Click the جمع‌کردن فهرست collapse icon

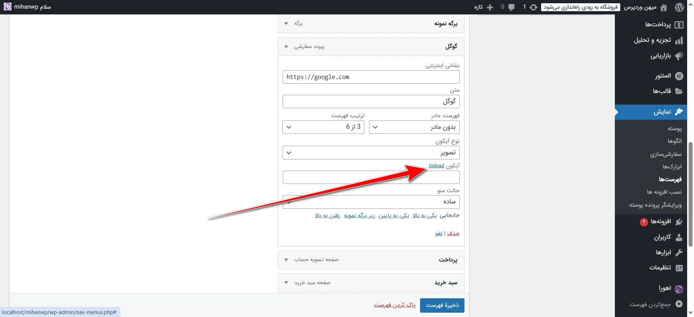(679, 304)
